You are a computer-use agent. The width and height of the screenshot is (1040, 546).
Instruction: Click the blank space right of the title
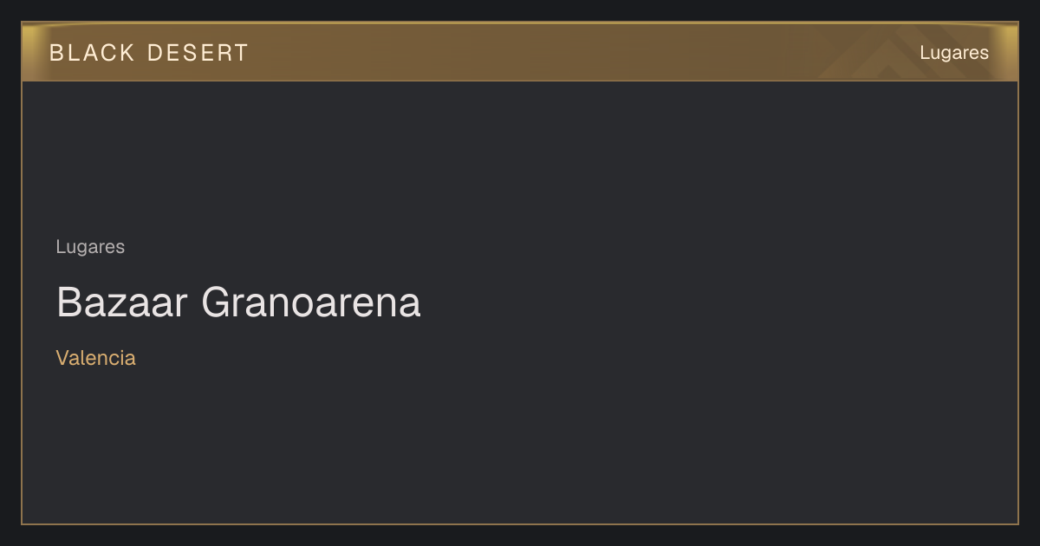pyautogui.click(x=719, y=302)
